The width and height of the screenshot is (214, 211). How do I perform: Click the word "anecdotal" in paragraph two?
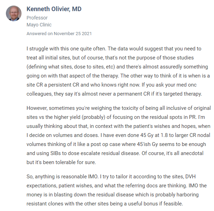click(x=192, y=153)
